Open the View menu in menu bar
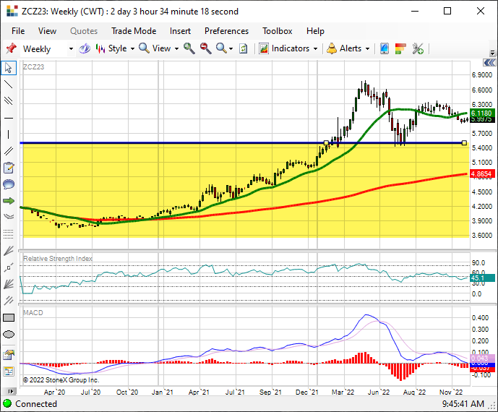 coord(47,31)
